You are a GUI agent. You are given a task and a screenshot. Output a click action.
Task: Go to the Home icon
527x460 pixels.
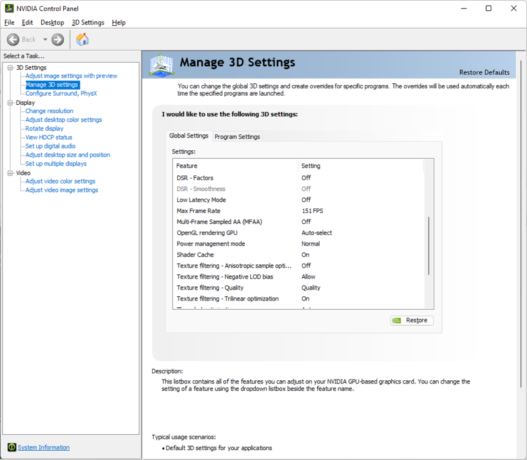click(82, 39)
